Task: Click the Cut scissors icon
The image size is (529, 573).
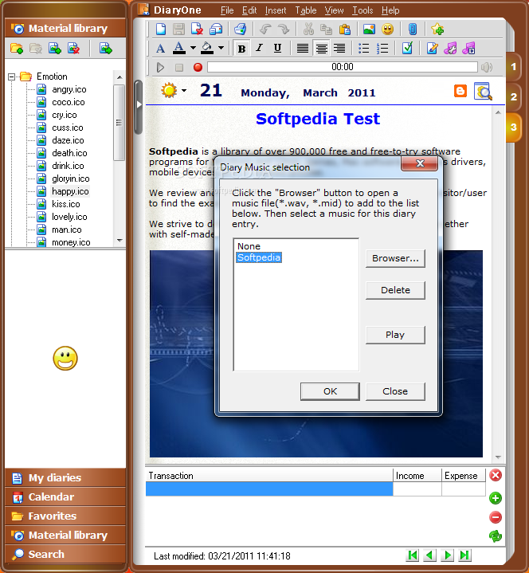Action: (x=308, y=29)
